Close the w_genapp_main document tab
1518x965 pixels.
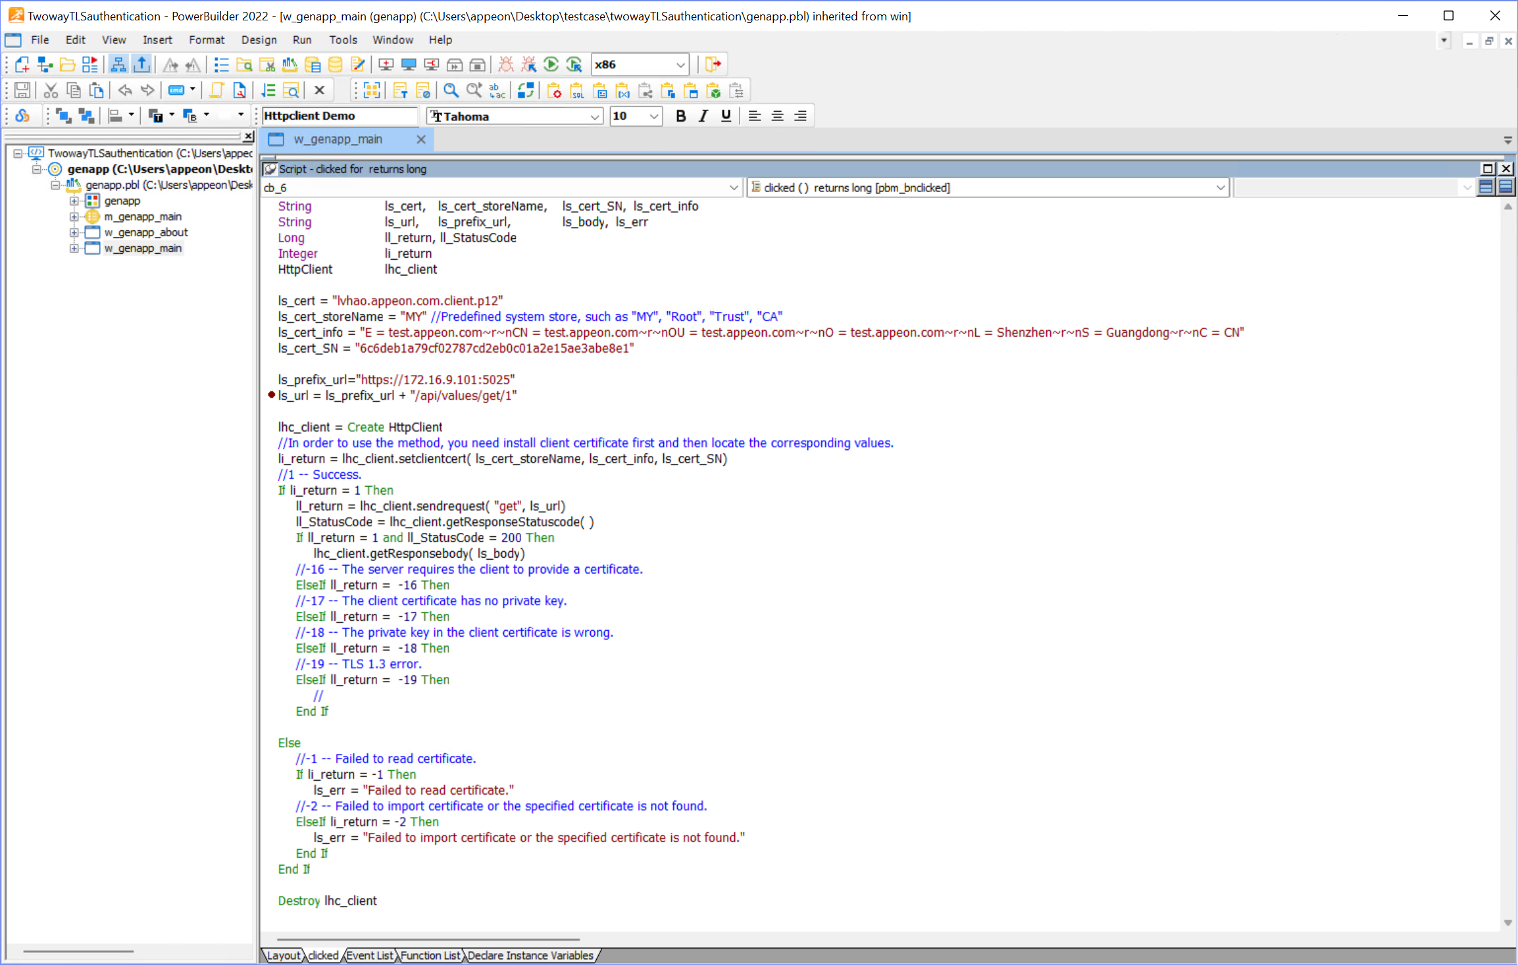tap(421, 139)
